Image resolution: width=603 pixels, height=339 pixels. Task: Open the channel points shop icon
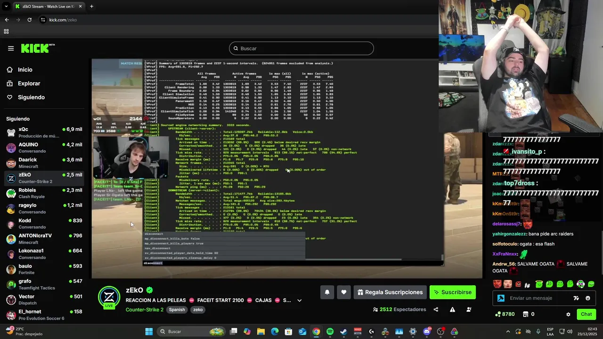(525, 314)
